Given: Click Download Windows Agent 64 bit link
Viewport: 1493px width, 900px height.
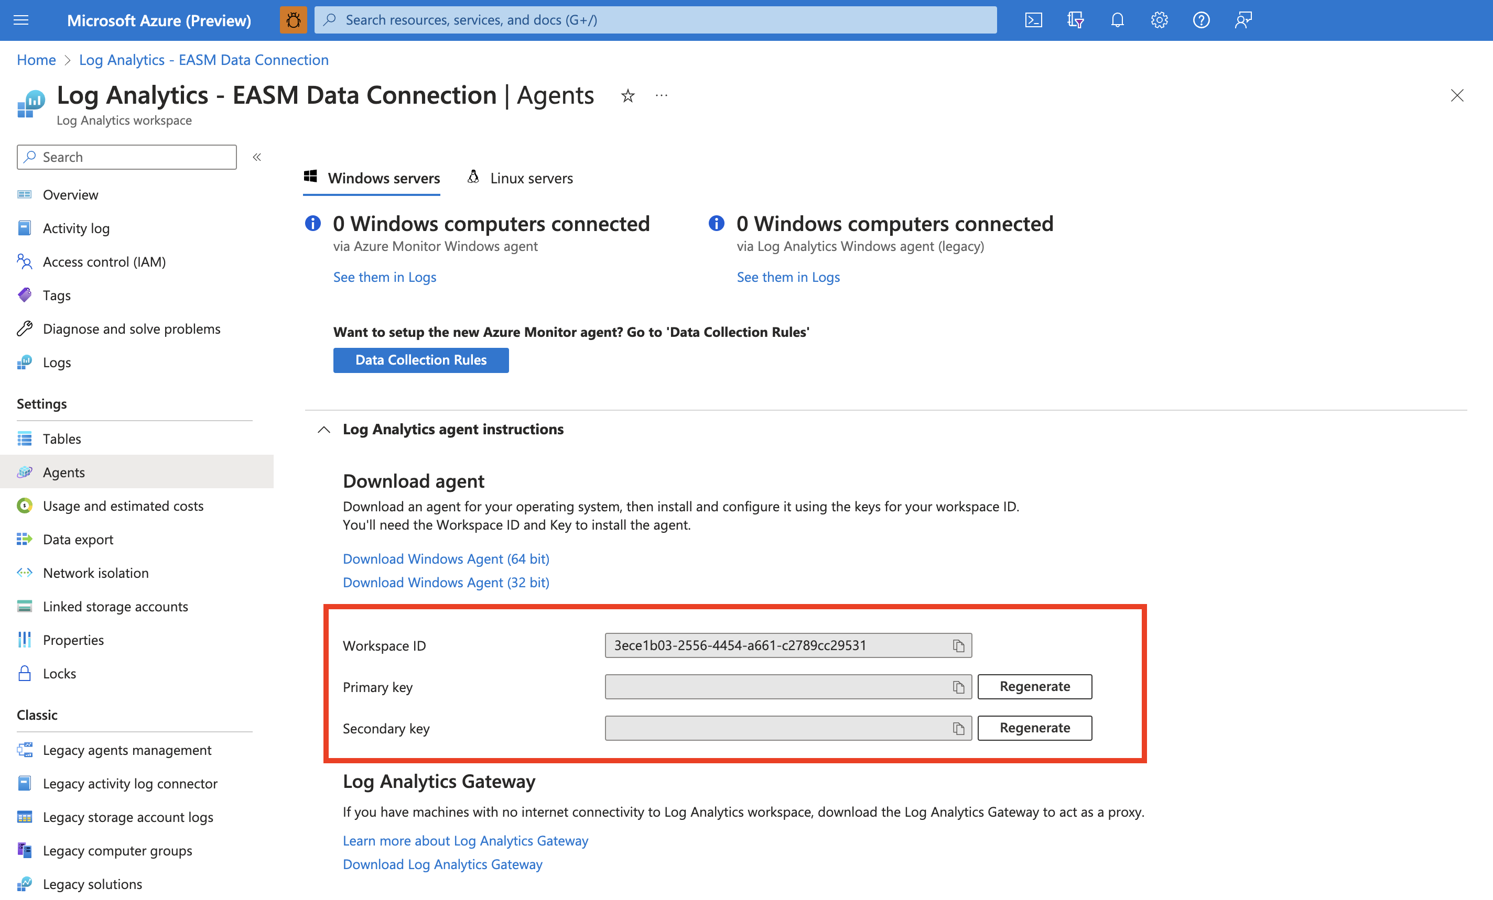Looking at the screenshot, I should pos(447,556).
